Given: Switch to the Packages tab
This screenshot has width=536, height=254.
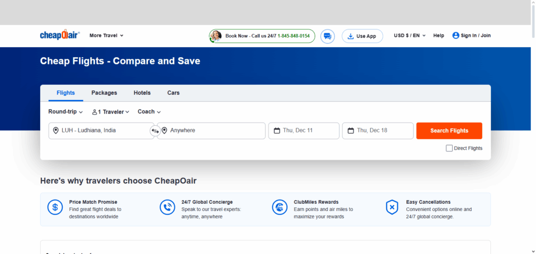Looking at the screenshot, I should coord(104,93).
